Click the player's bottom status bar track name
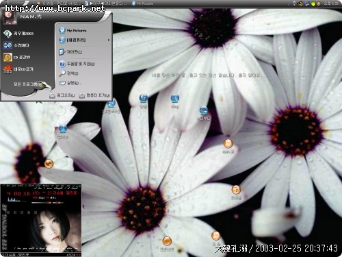342x257 pixels. point(15,255)
